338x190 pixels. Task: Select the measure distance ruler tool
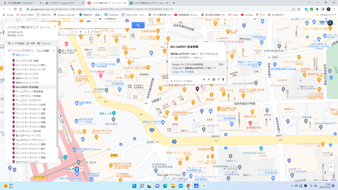pos(98,32)
